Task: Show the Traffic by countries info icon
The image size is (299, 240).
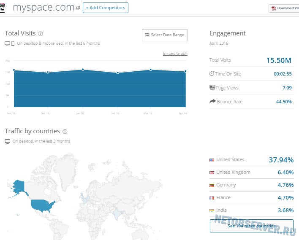Action: click(x=65, y=132)
